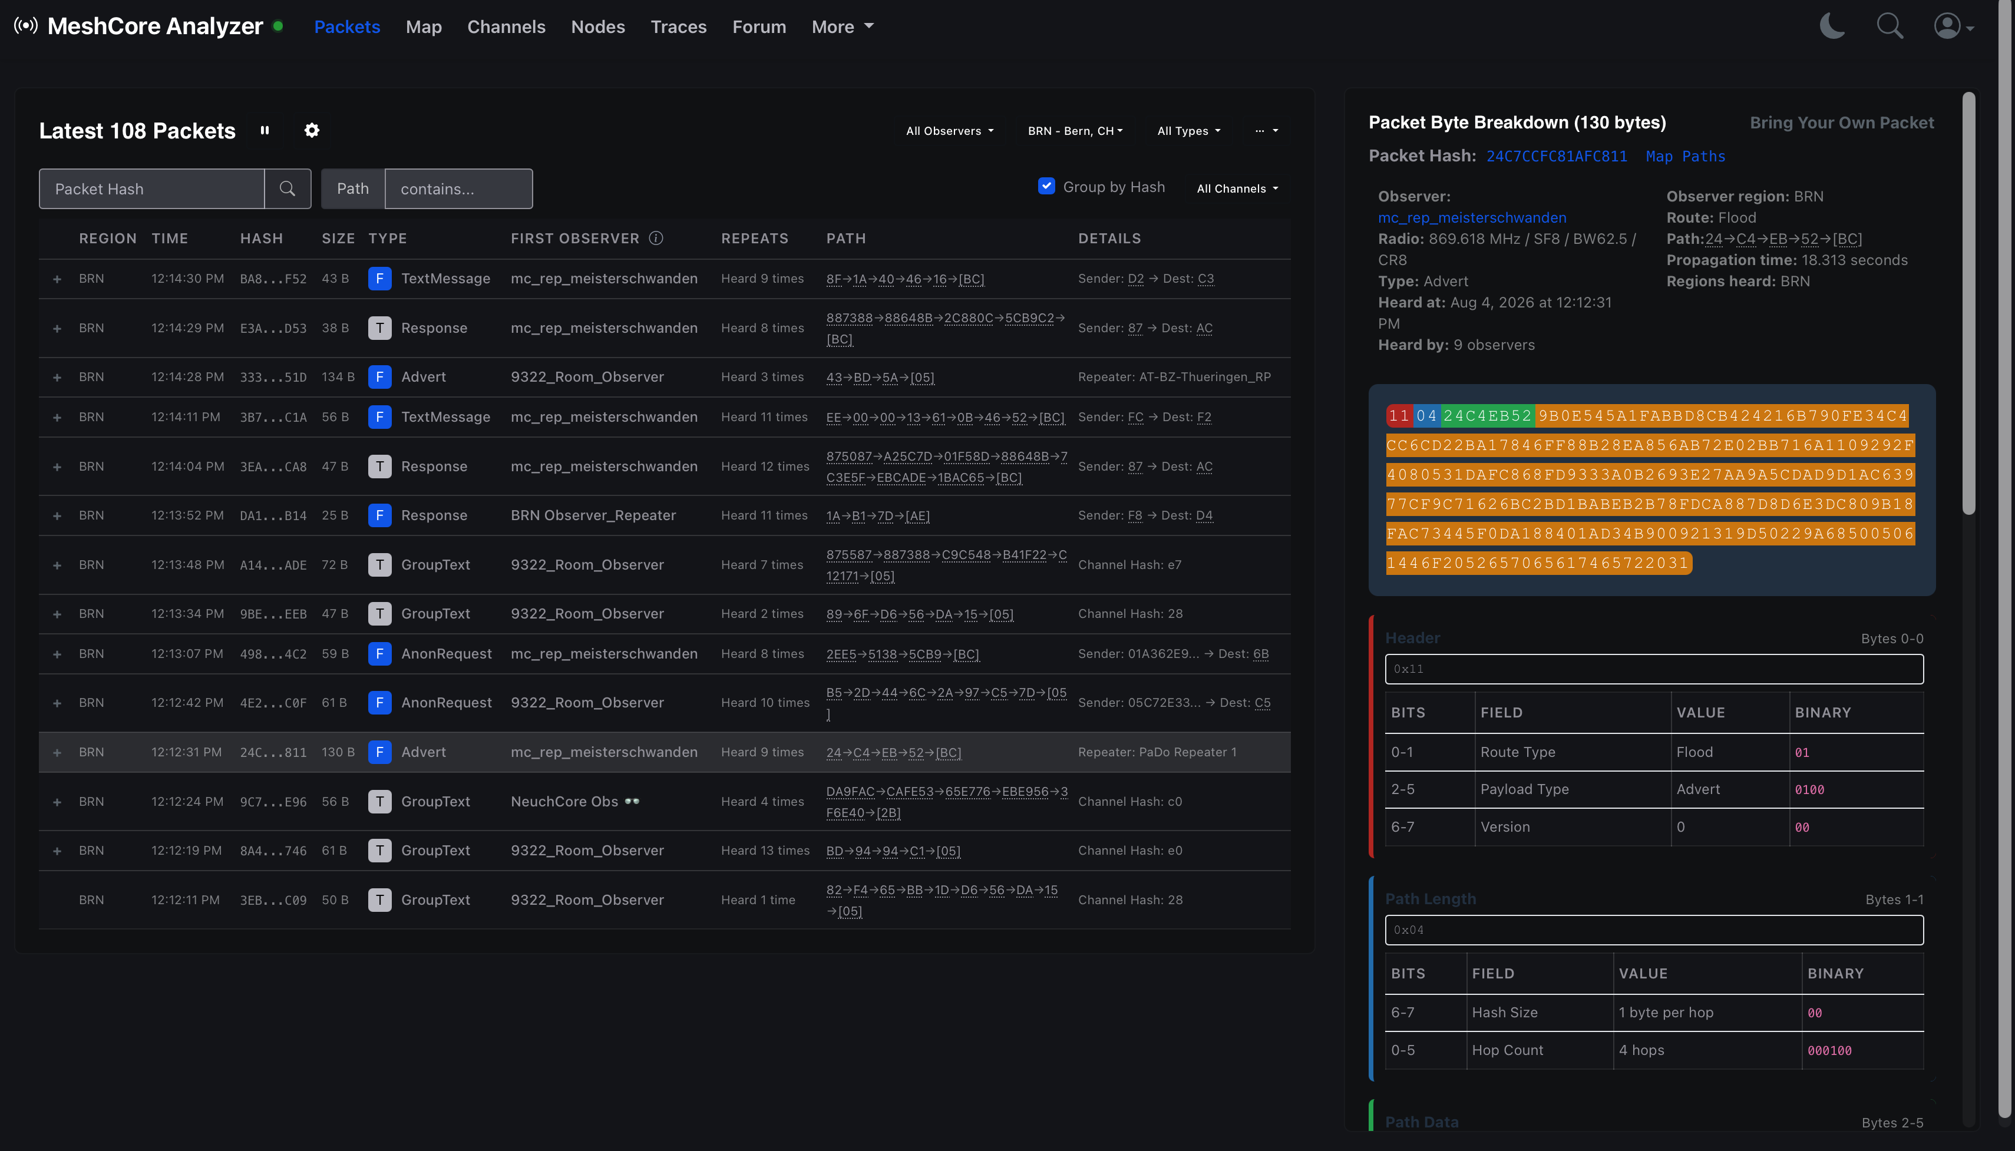Viewport: 2015px width, 1151px height.
Task: Select the blue 04 path length byte
Action: coord(1427,416)
